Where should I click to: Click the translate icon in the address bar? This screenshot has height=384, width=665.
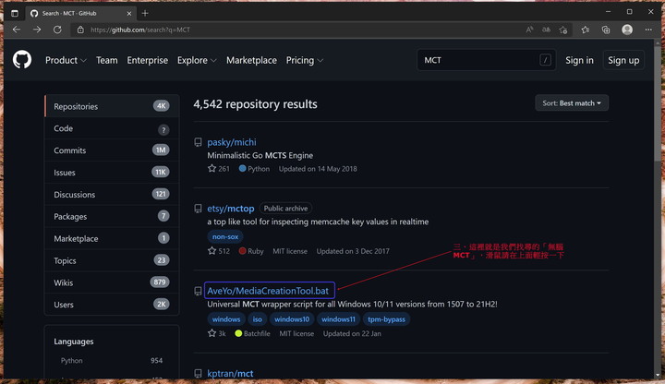[546, 30]
